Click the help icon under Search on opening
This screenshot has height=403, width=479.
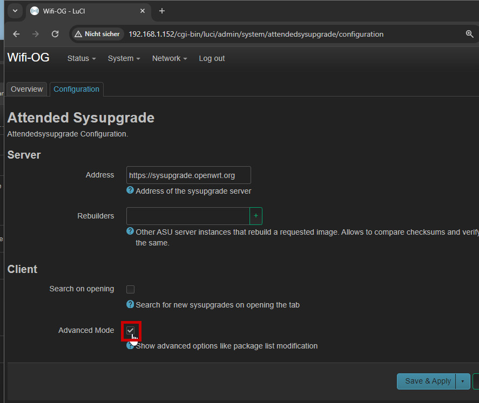point(130,304)
